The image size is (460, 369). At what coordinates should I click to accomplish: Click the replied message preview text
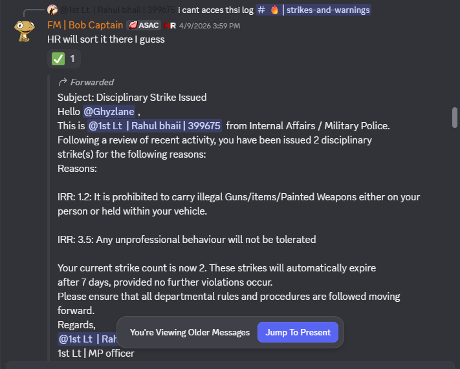coord(215,10)
